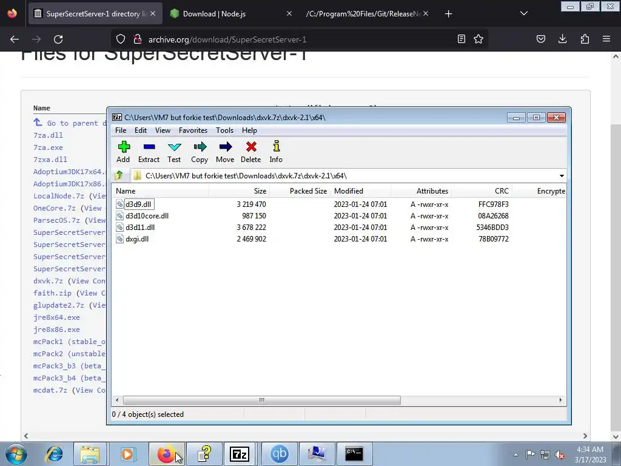Screen dimensions: 621x466
Task: Click the right arrow of 7-Zip horizontal scrollbar
Action: pyautogui.click(x=560, y=400)
